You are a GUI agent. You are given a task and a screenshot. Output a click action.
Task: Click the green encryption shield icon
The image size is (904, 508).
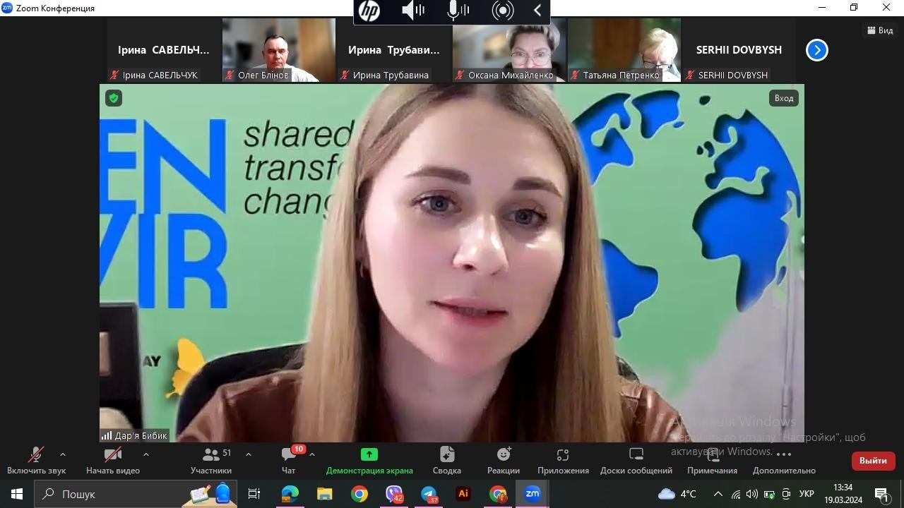coord(114,98)
